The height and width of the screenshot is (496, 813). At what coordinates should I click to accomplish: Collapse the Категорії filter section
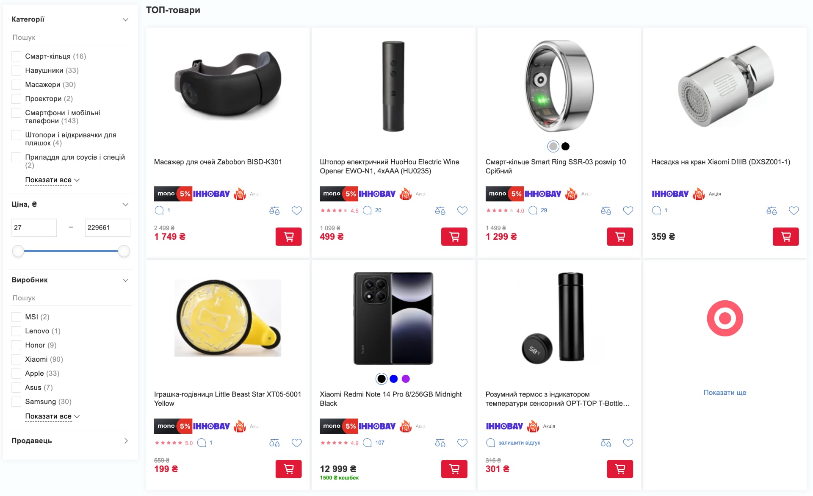point(125,19)
